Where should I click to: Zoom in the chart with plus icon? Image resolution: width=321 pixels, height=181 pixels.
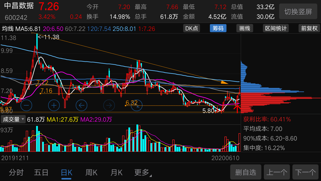pos(54,105)
